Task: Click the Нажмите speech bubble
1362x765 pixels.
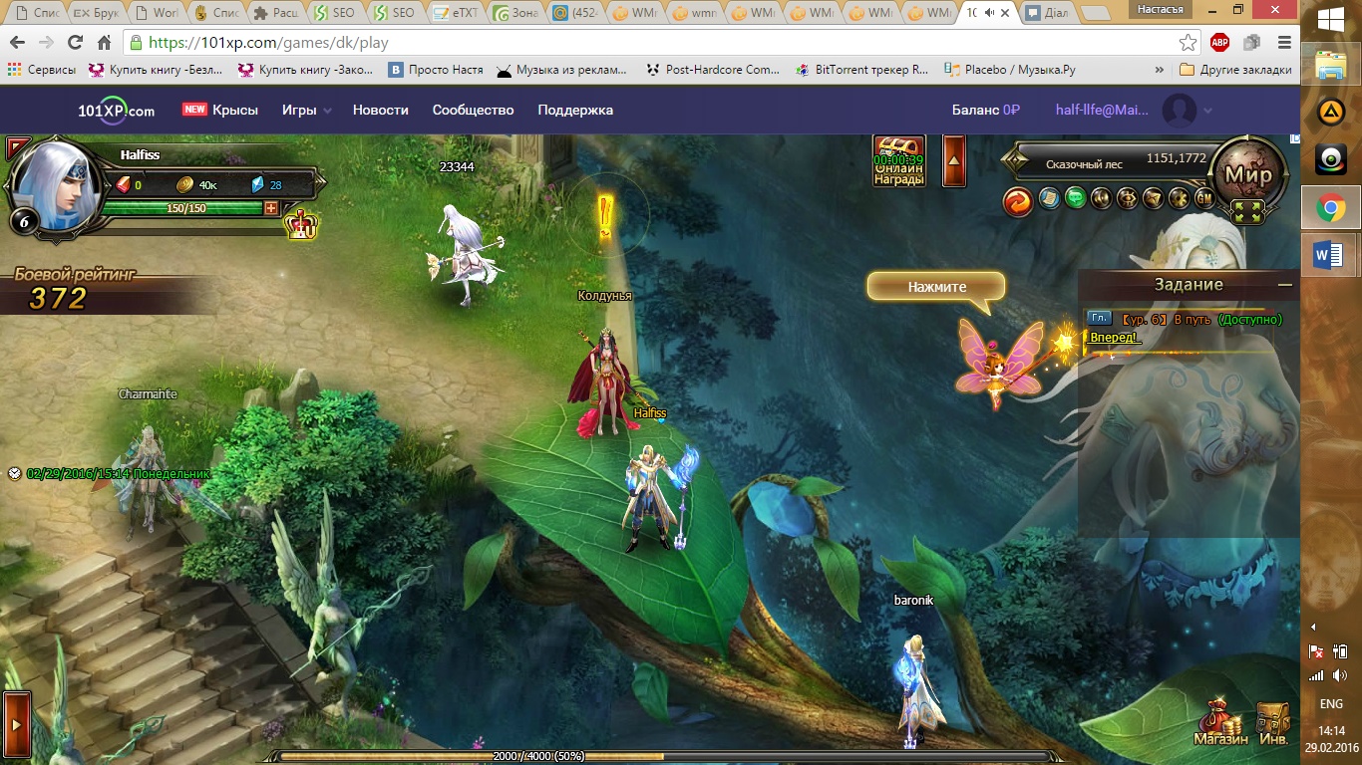Action: tap(936, 287)
